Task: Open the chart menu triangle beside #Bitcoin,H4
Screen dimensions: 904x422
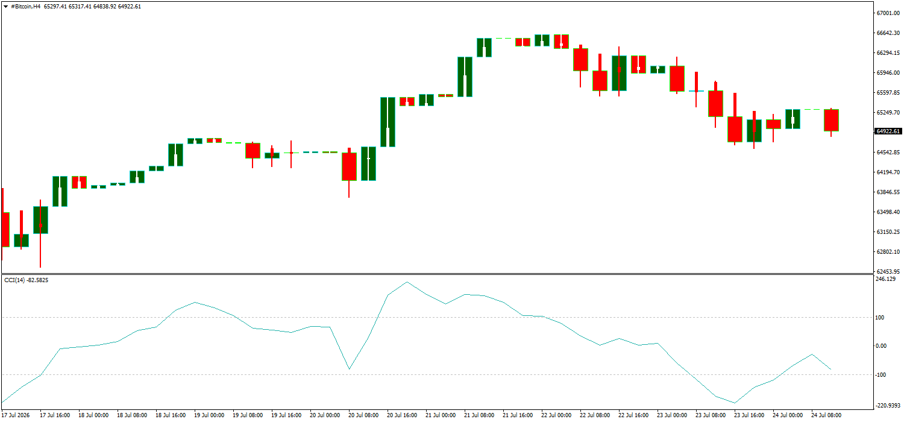Action: pyautogui.click(x=6, y=7)
